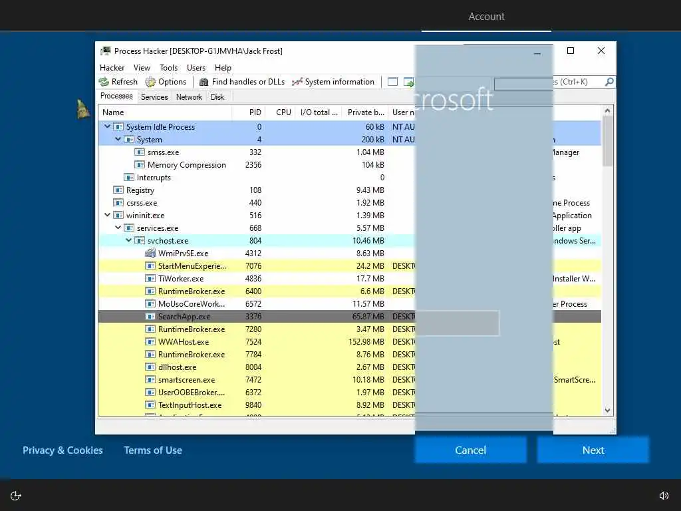
Task: Open the Help menu
Action: click(x=223, y=68)
